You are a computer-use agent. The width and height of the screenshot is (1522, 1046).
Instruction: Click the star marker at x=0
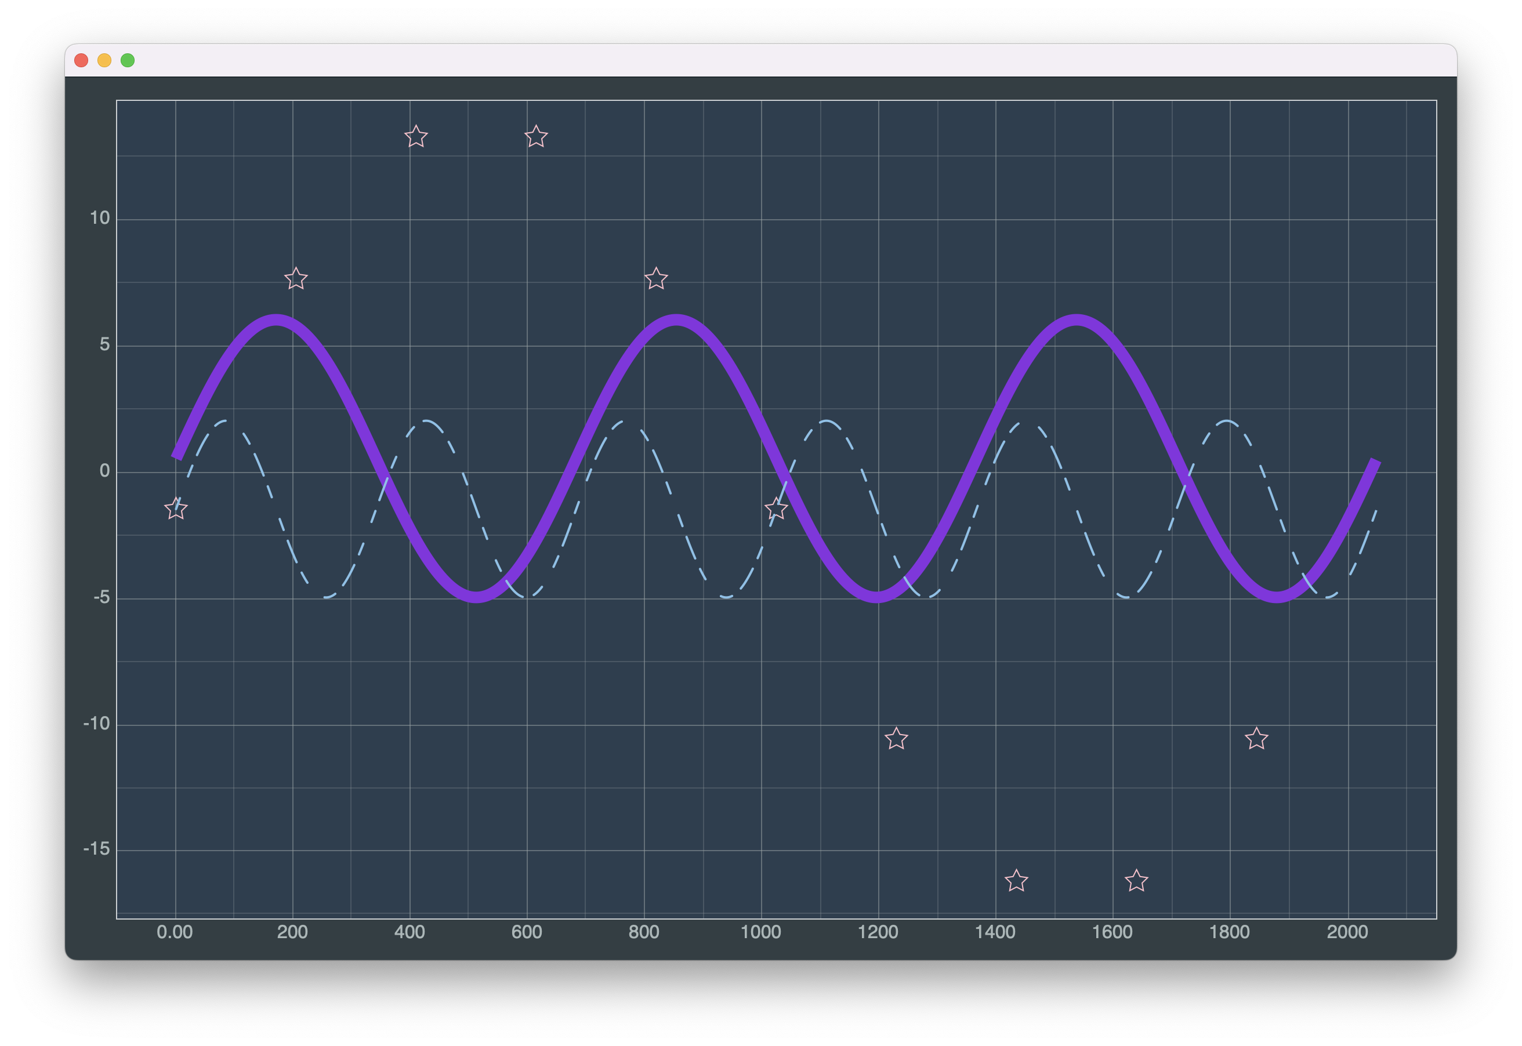click(x=176, y=509)
